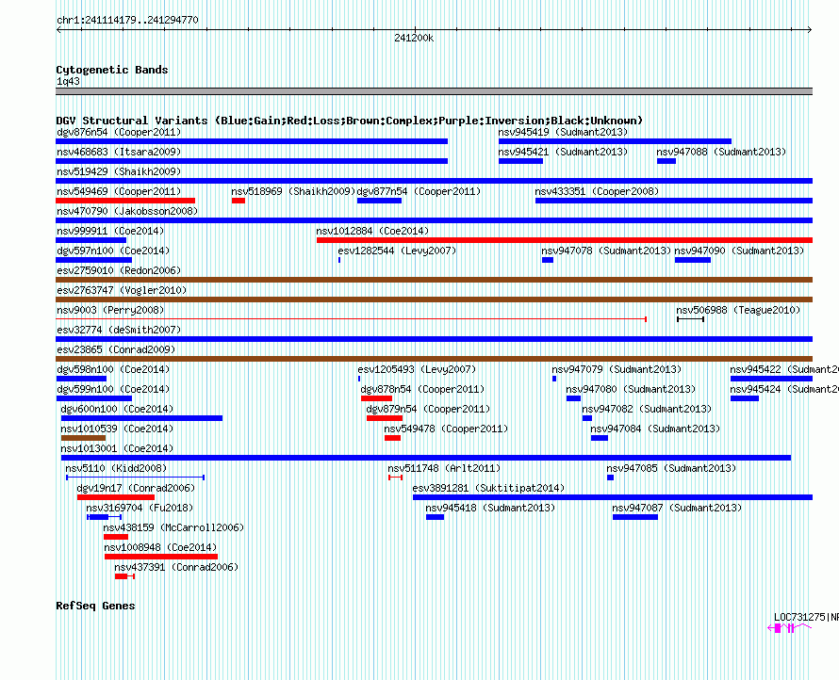This screenshot has height=680, width=839.
Task: Click the nsv945422 blue gain bar
Action: (771, 379)
